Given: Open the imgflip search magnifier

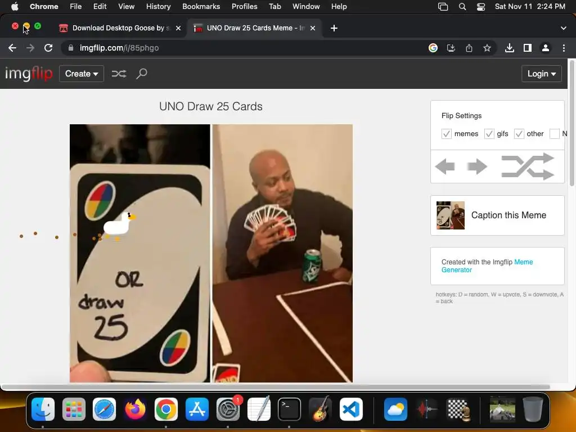Looking at the screenshot, I should pyautogui.click(x=141, y=74).
